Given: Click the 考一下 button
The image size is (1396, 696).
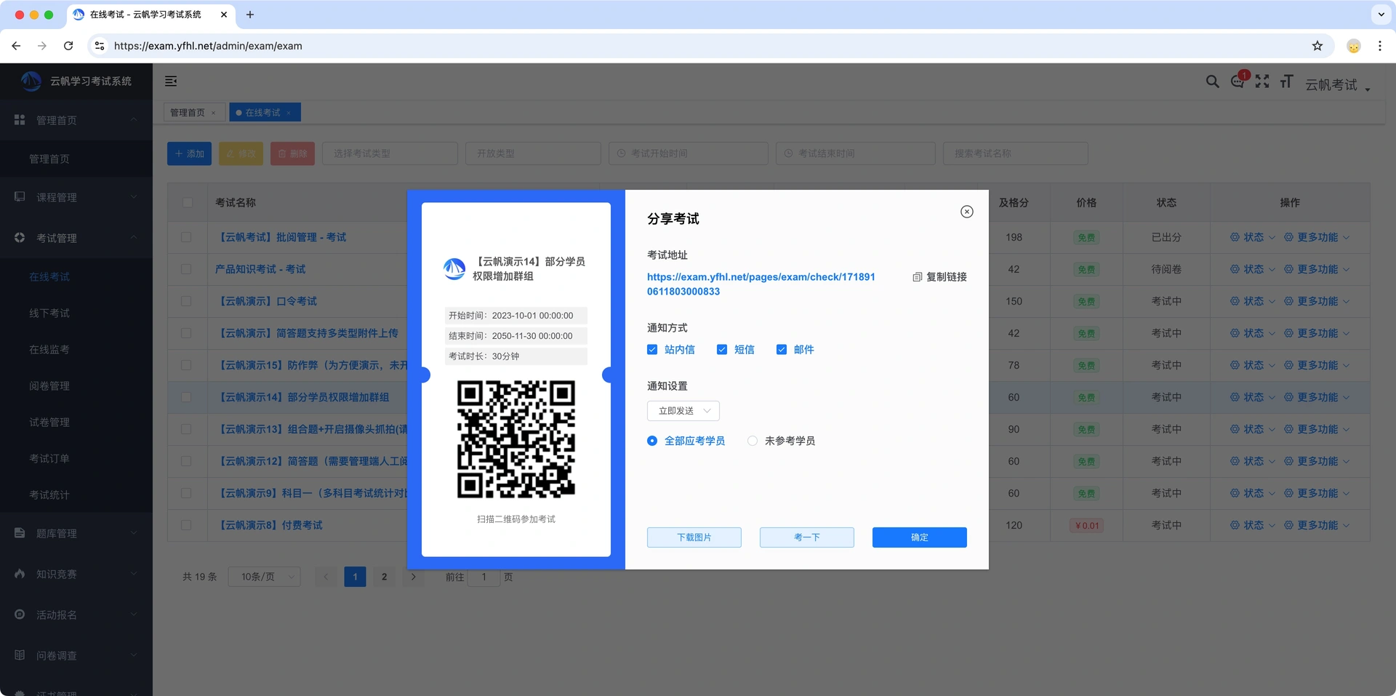Looking at the screenshot, I should coord(807,537).
